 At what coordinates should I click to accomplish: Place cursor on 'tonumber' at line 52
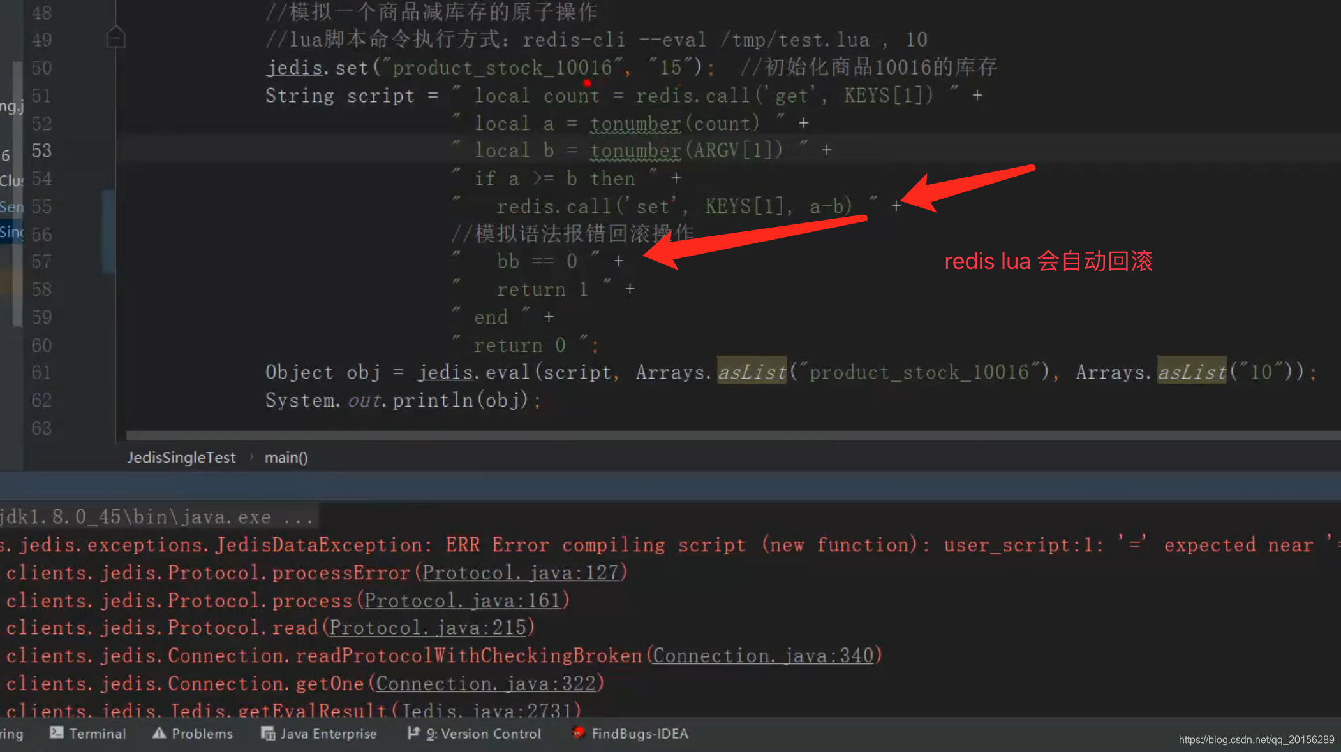[635, 123]
